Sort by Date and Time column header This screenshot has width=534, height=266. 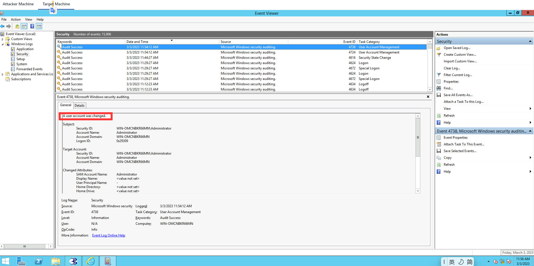(172, 42)
